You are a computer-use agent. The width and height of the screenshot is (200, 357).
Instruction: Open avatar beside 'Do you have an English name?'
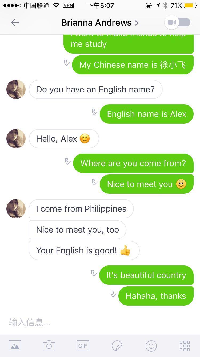(x=16, y=89)
